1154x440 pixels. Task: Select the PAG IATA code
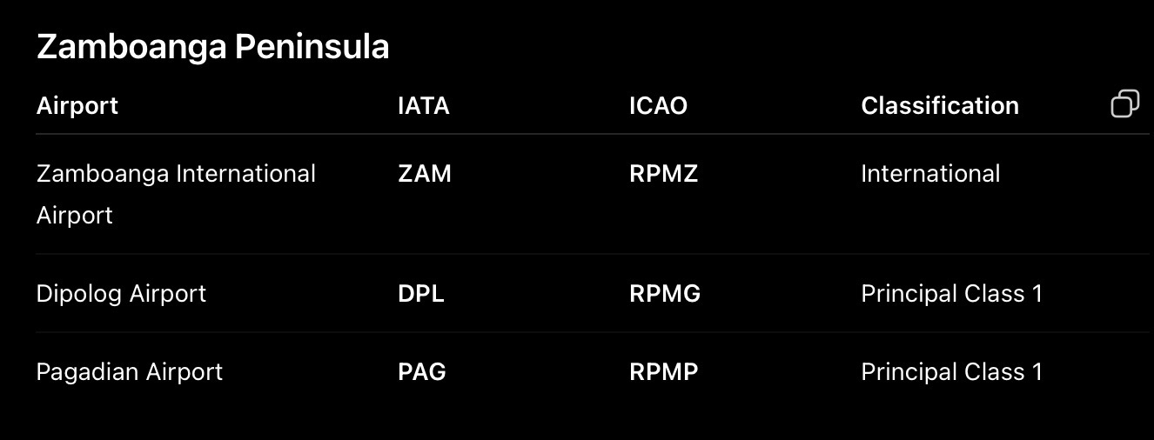(x=422, y=372)
